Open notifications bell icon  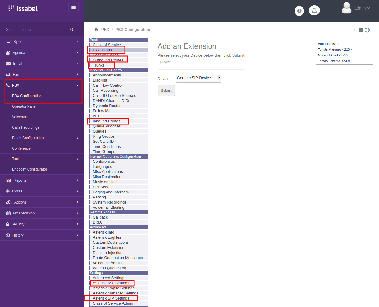click(314, 11)
